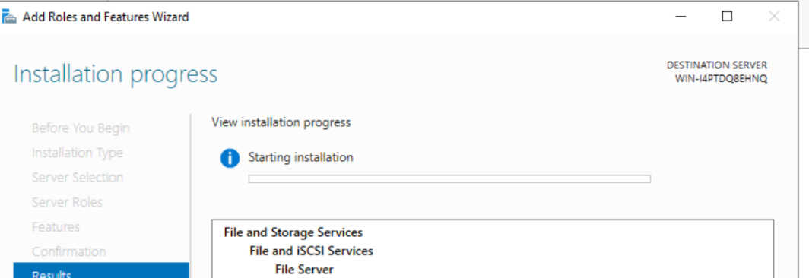Click the Installation progress heading
This screenshot has width=809, height=278.
point(116,74)
